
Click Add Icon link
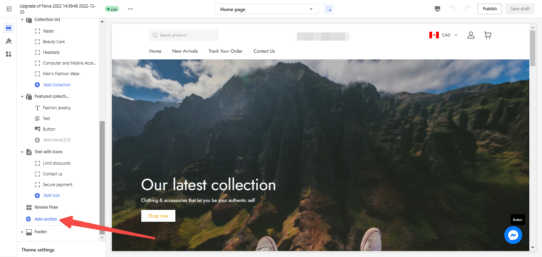point(52,195)
